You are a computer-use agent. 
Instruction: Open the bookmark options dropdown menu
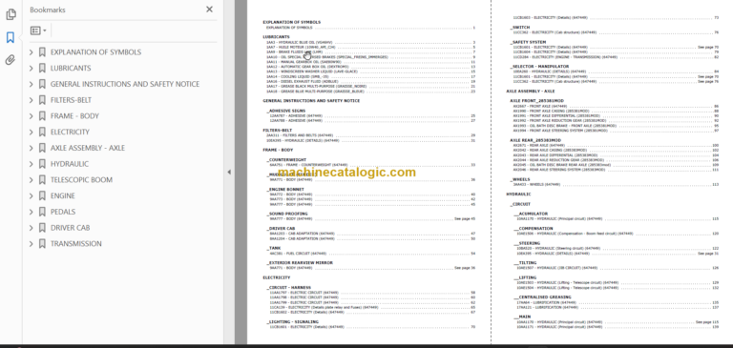[x=38, y=31]
